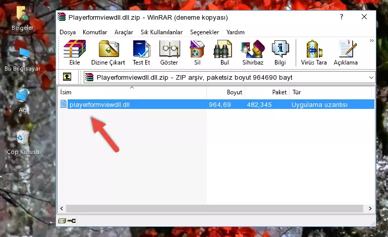Close the WinRAR window
This screenshot has width=388, height=237.
tap(364, 17)
